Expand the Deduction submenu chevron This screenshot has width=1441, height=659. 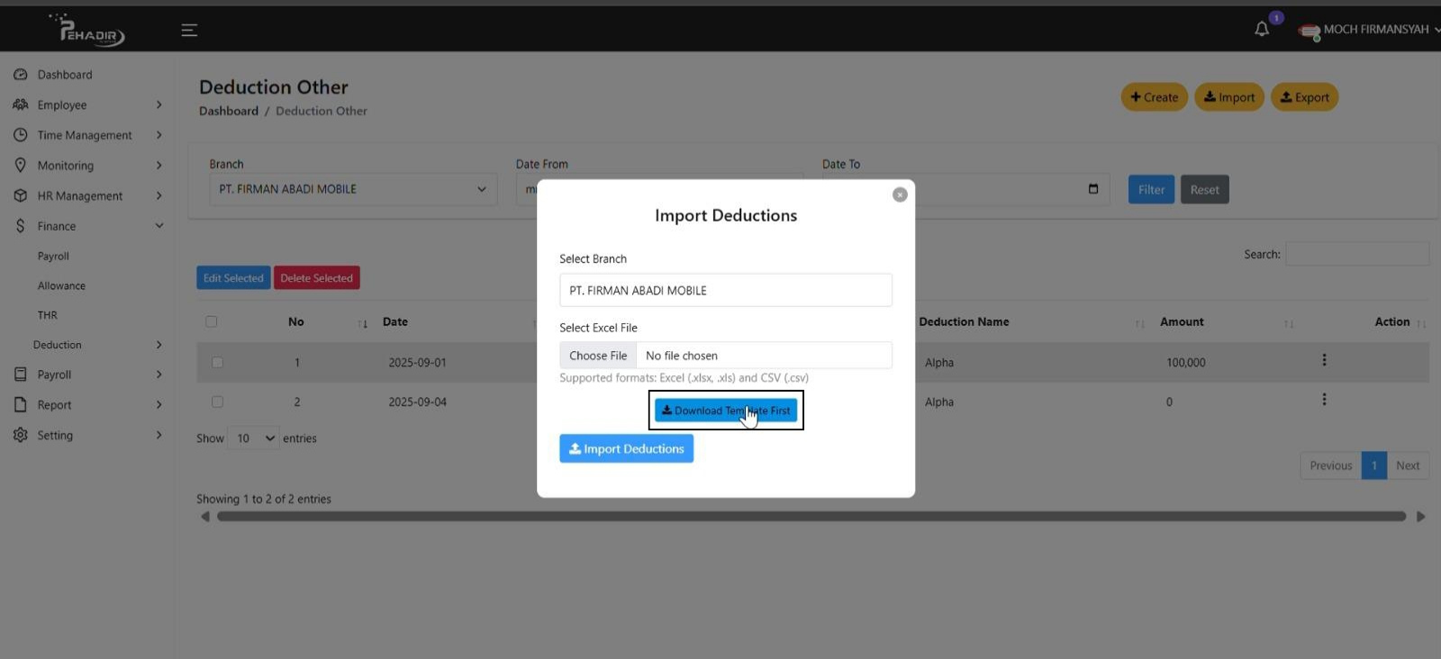click(159, 345)
